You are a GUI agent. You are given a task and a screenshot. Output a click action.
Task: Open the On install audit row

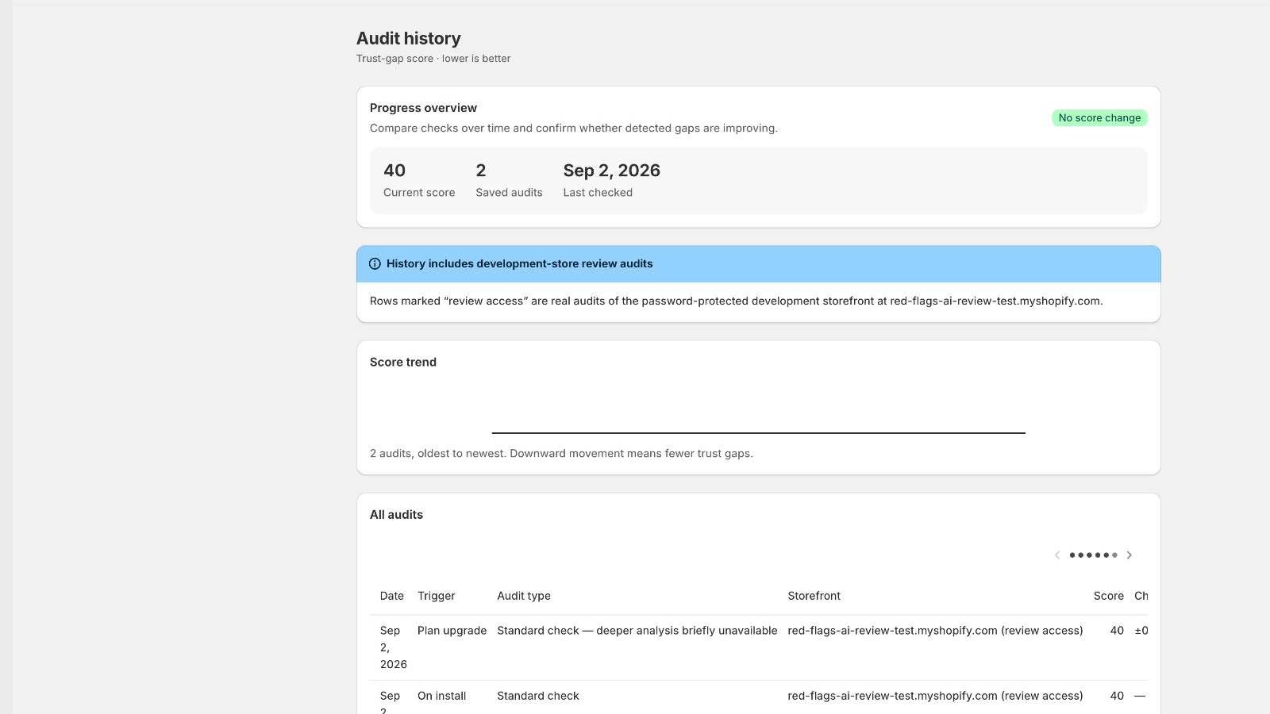click(759, 698)
